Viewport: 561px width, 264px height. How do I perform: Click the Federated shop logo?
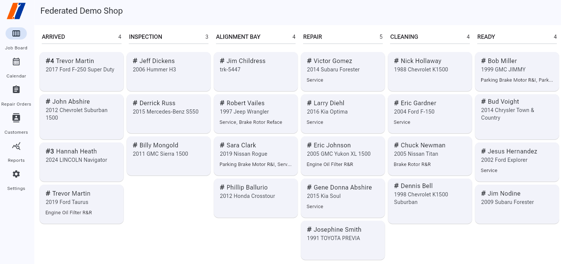[x=16, y=11]
